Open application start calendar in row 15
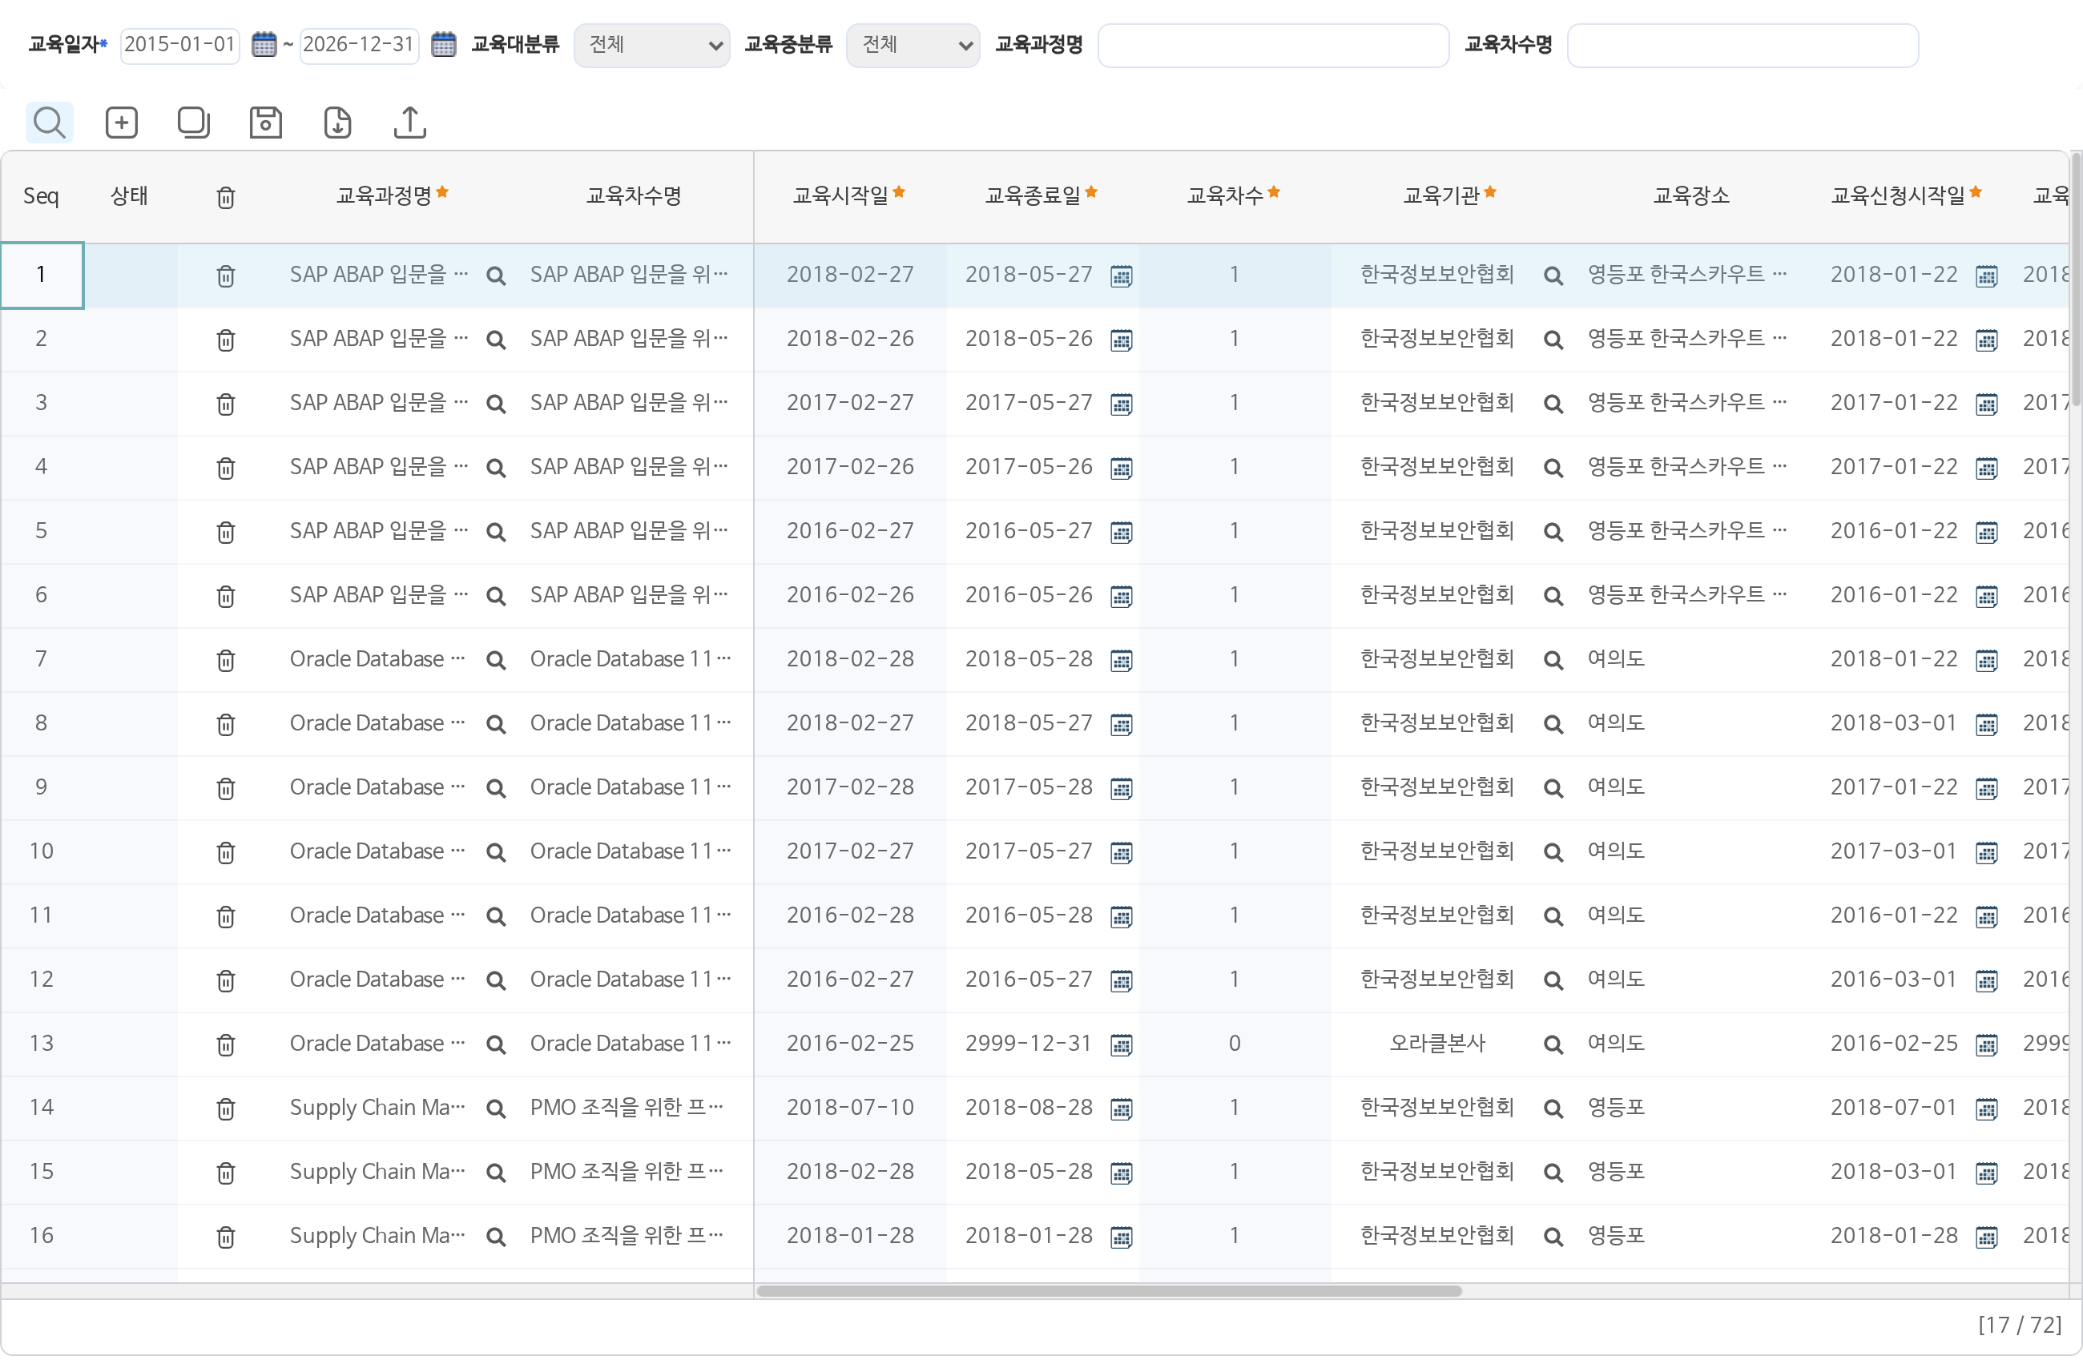2083x1360 pixels. click(x=1987, y=1173)
